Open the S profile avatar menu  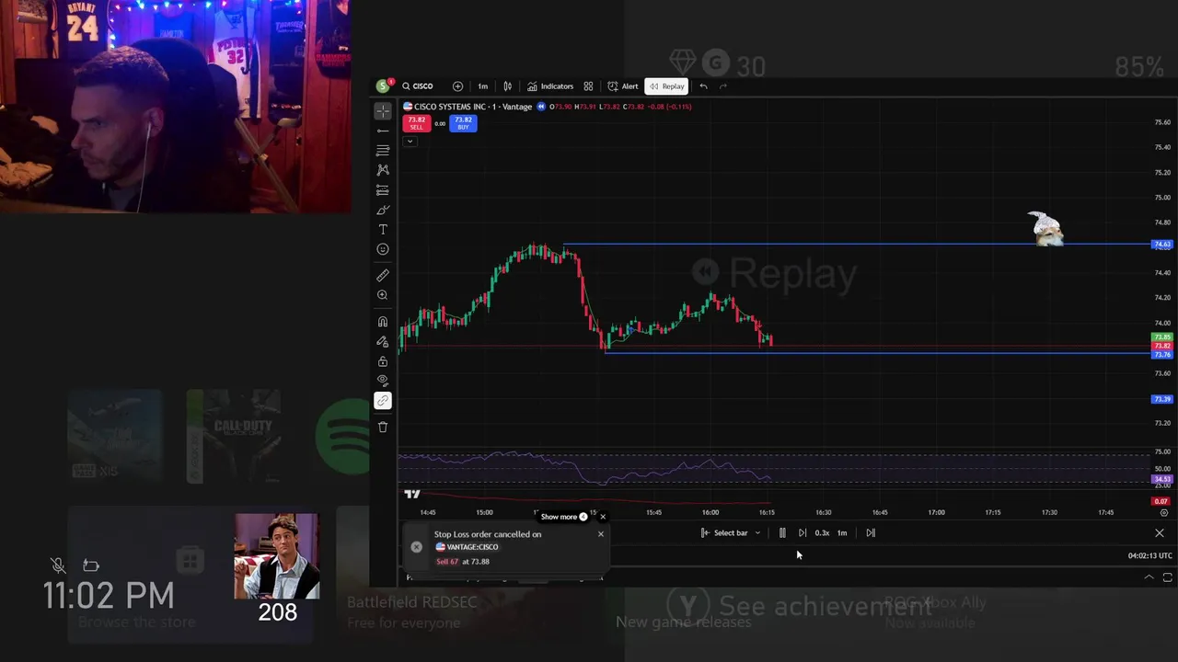click(383, 86)
